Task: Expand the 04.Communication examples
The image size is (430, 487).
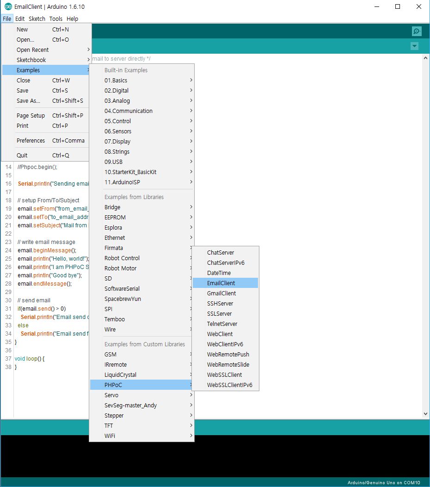Action: (x=142, y=111)
